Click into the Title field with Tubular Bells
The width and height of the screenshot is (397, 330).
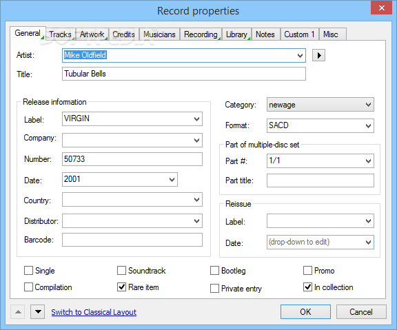[184, 74]
